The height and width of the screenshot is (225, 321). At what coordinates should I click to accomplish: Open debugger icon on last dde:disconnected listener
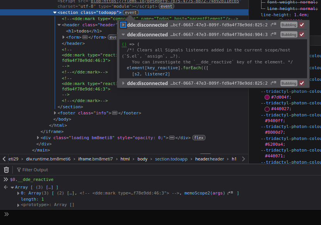pos(274,83)
